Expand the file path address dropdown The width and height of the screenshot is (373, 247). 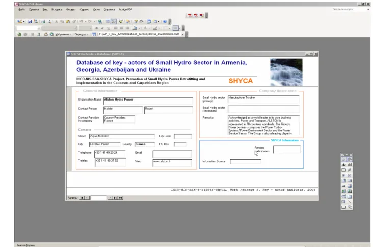(183, 34)
